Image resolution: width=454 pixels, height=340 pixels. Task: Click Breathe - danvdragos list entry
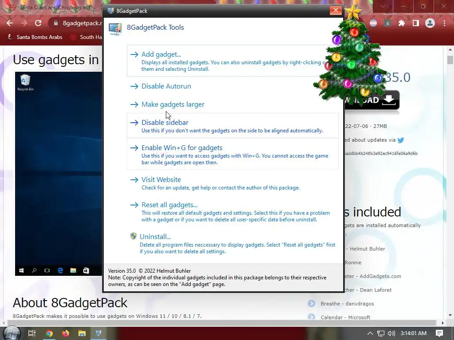[347, 304]
